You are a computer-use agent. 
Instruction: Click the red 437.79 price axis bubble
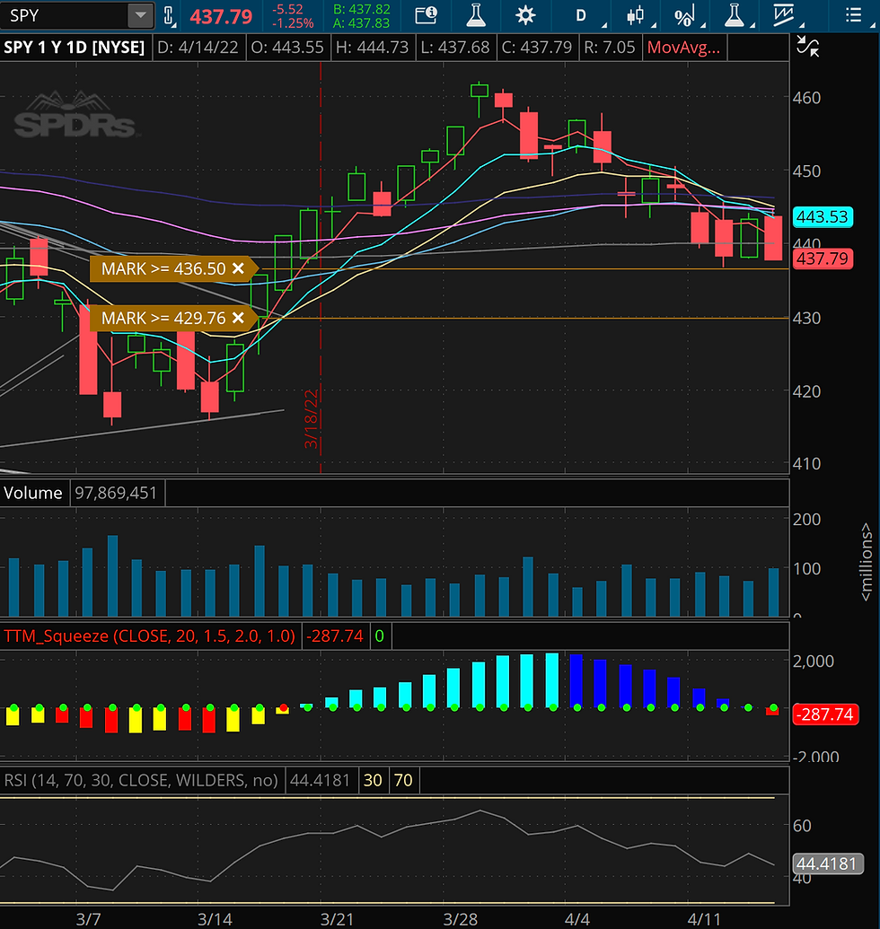[823, 259]
